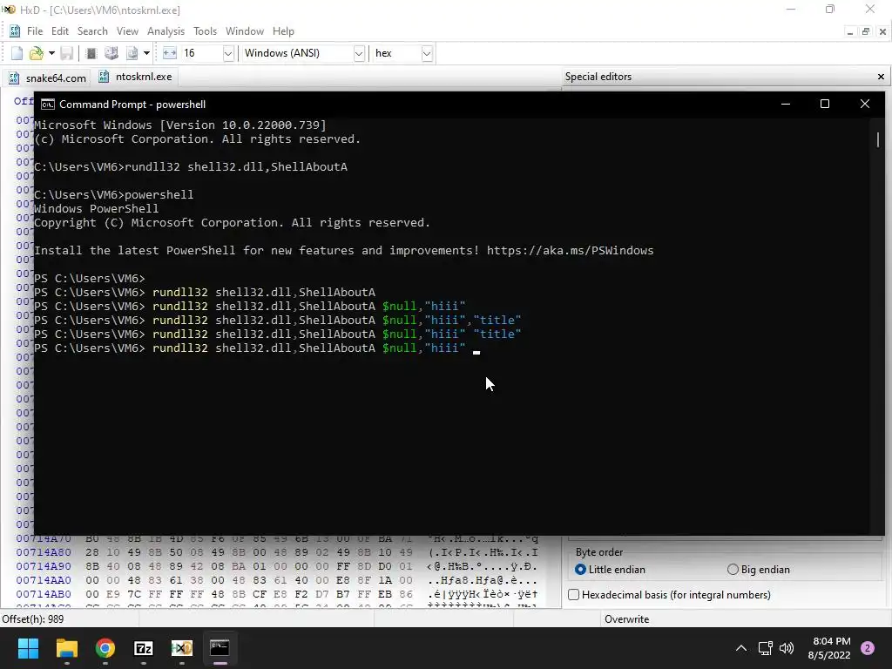Click the https://aka.ms/PSWindows link text
The width and height of the screenshot is (892, 669).
pos(570,250)
